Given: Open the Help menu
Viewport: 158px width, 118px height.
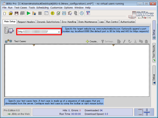Looking at the screenshot, I should 88,8.
